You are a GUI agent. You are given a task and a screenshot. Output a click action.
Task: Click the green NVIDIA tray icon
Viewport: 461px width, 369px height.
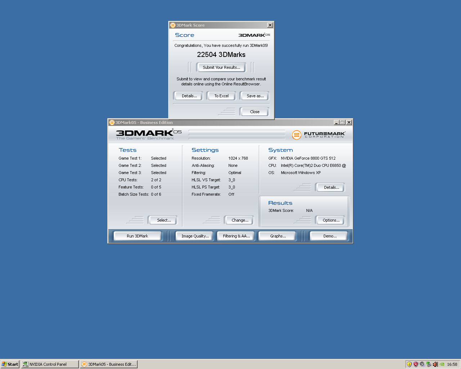pyautogui.click(x=442, y=364)
